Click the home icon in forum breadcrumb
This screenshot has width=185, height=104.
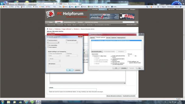click(x=47, y=29)
